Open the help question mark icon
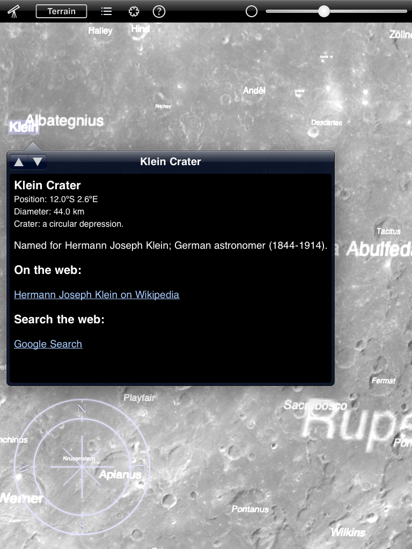 159,11
